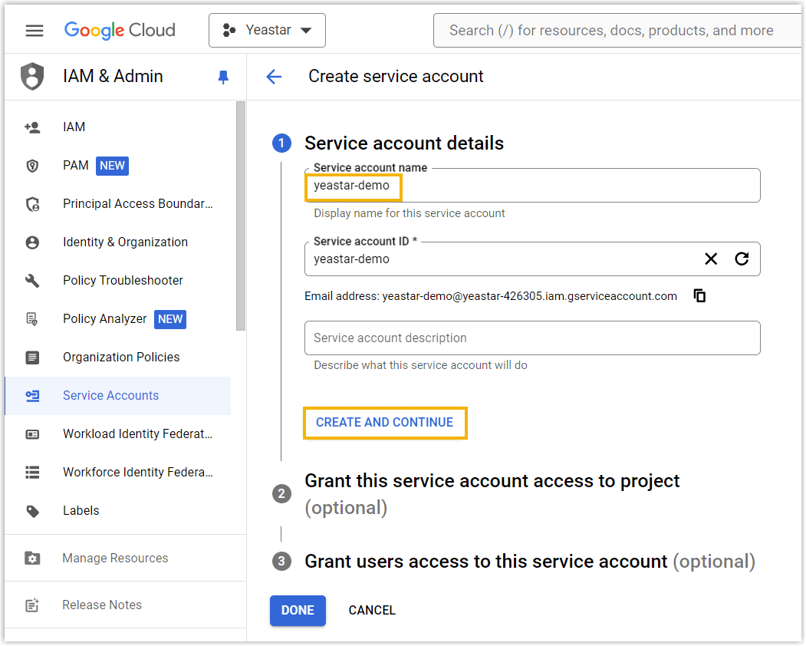Expand the Identity & Organization section

[124, 242]
